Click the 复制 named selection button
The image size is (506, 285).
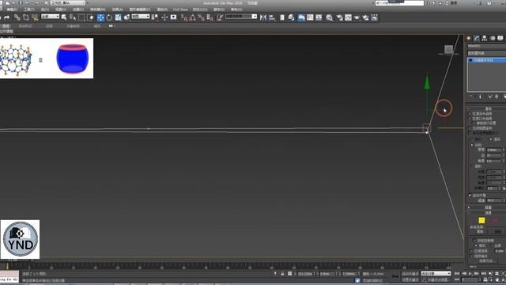point(480,231)
